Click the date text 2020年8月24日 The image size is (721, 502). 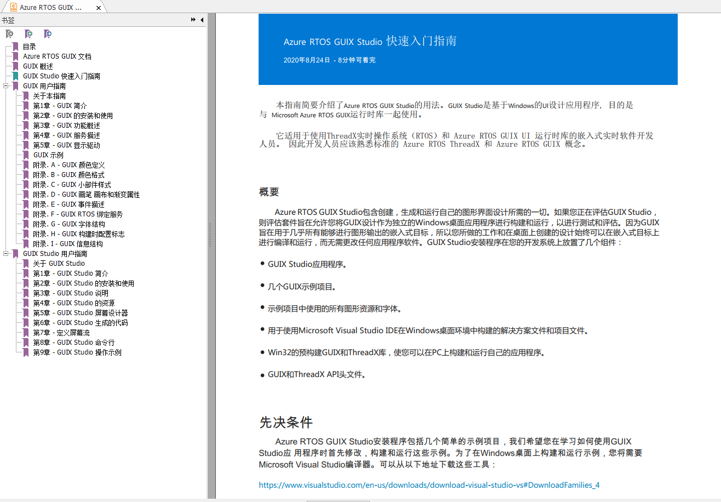307,60
